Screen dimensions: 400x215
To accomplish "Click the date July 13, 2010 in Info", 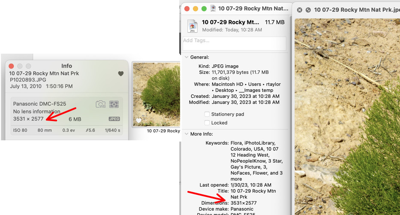I will pos(26,86).
